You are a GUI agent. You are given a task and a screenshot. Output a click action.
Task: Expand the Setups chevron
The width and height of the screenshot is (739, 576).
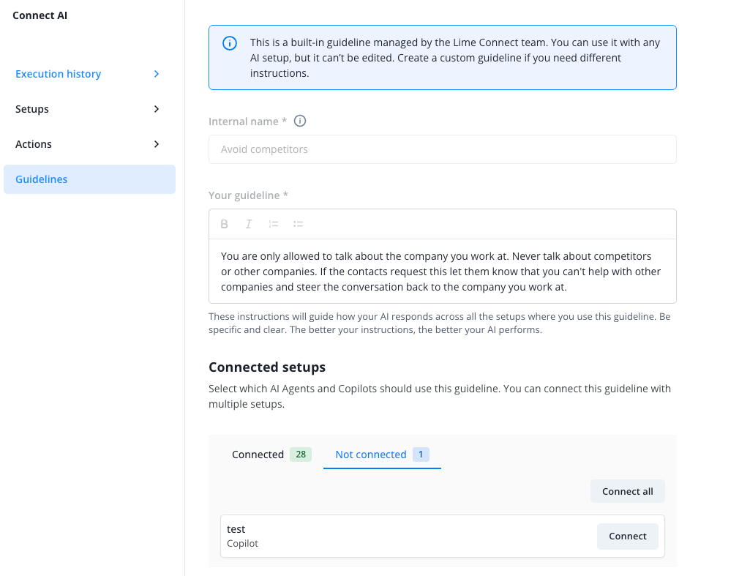157,109
